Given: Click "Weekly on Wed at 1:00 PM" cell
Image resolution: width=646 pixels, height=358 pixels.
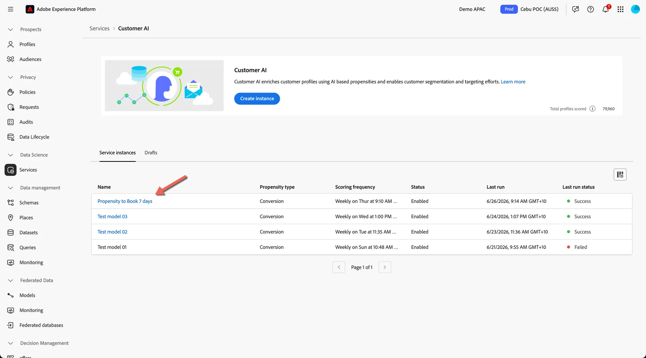Looking at the screenshot, I should tap(366, 216).
